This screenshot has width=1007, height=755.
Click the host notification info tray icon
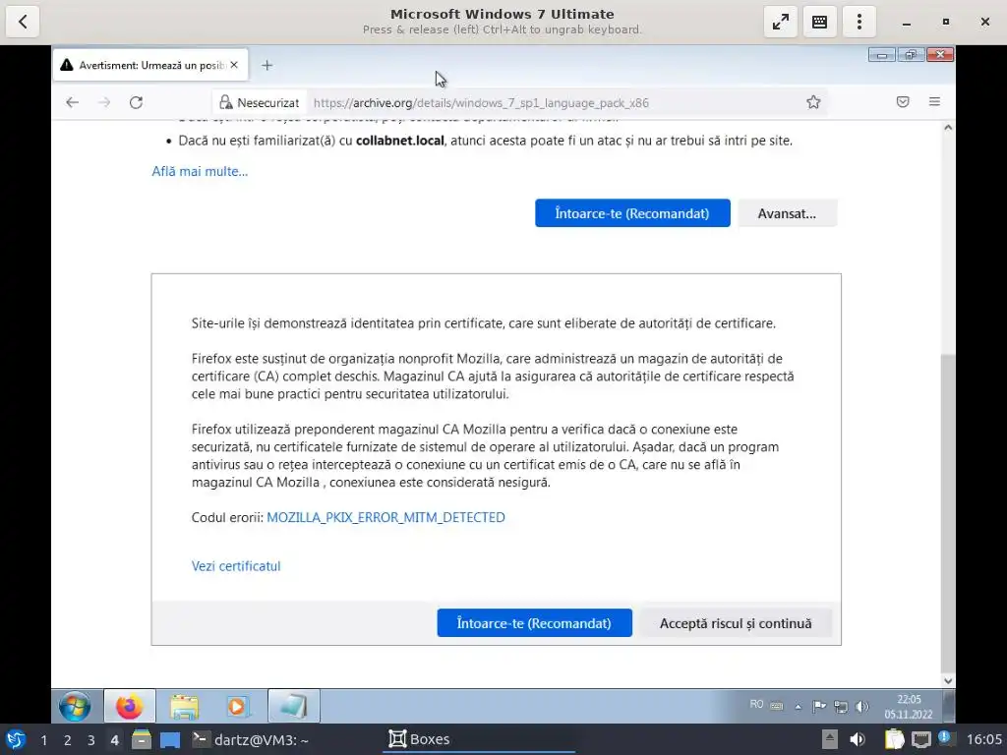click(945, 737)
